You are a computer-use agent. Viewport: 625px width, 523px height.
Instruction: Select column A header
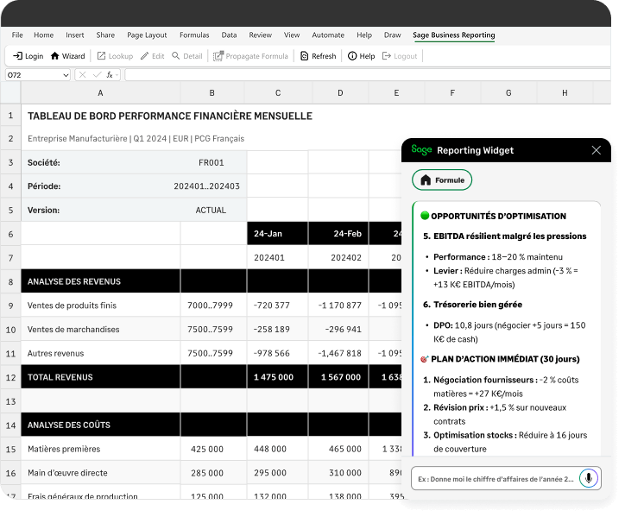click(x=100, y=93)
